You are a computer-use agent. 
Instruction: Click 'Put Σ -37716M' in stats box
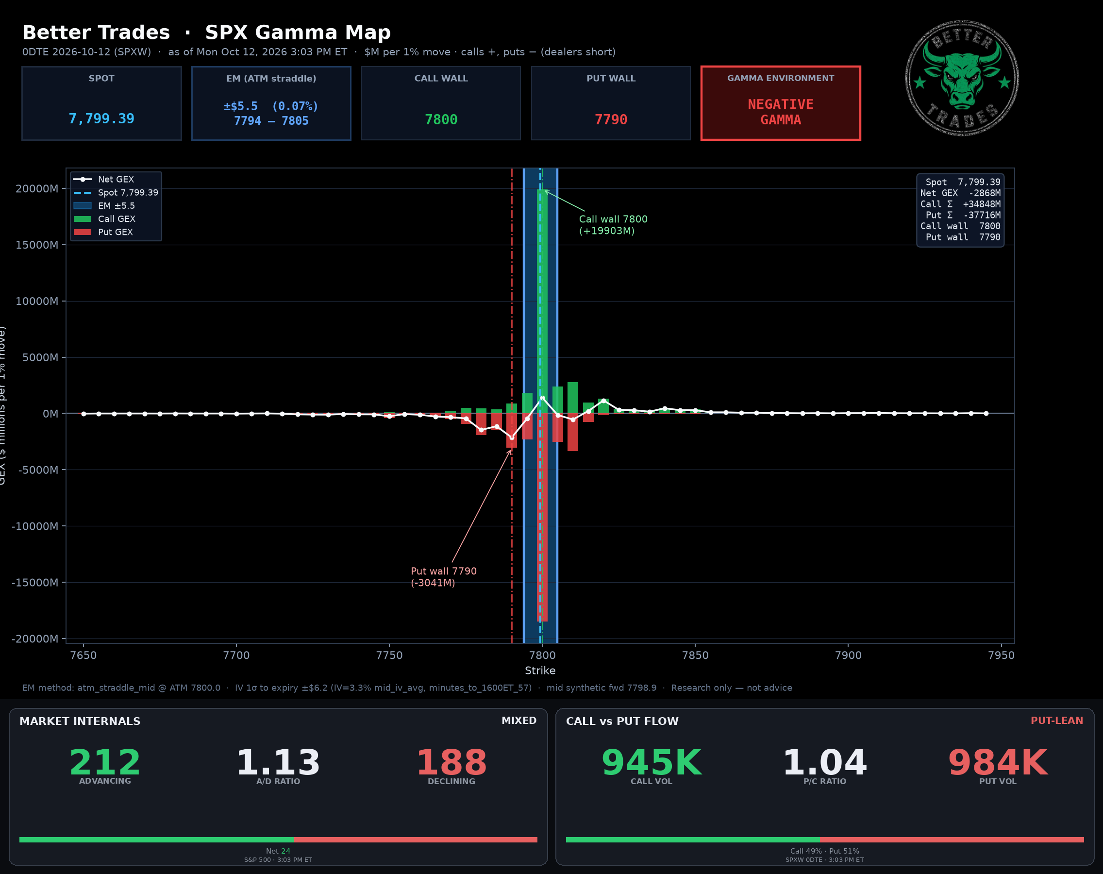pyautogui.click(x=963, y=215)
